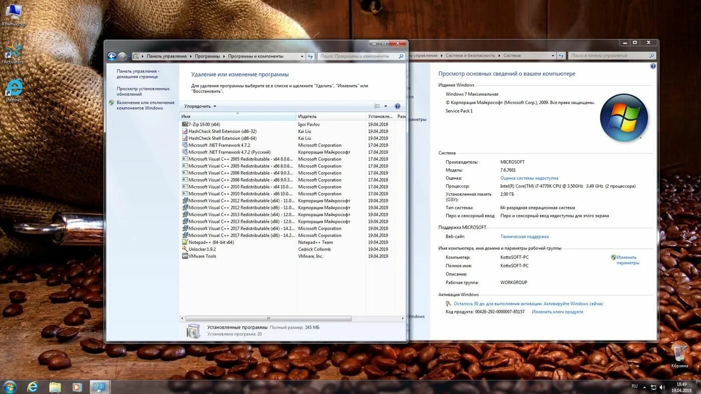Click the installed programs icon in details pane

click(193, 330)
